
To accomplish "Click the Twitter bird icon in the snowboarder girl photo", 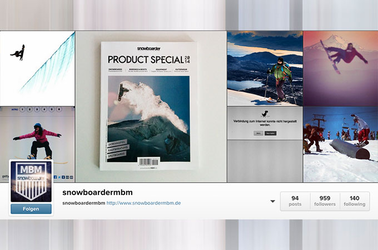I will (x=59, y=177).
